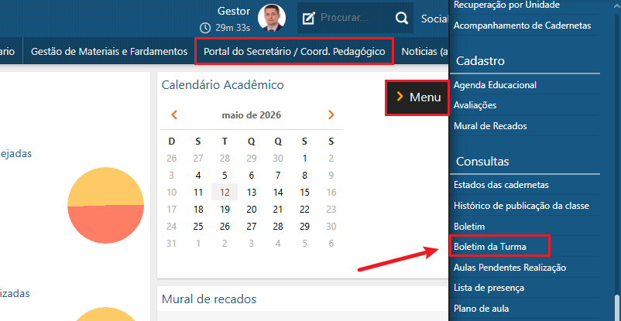Click the search magnifier icon
621x321 pixels.
(402, 18)
